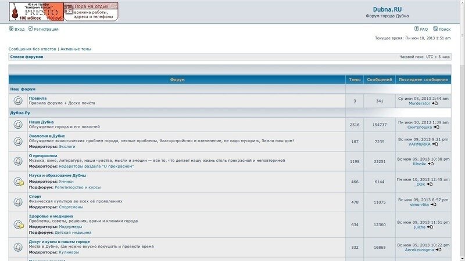
Task: Click the Правила forum status icon
Action: pyautogui.click(x=18, y=101)
